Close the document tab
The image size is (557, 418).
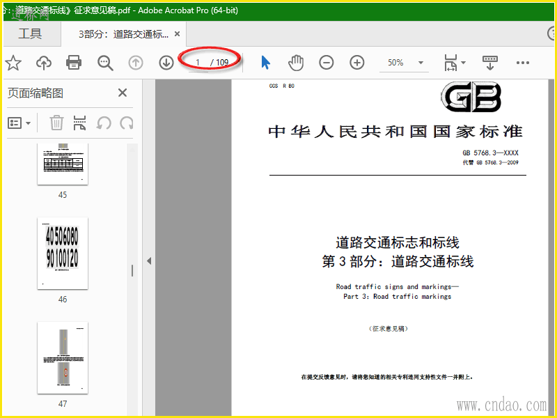coord(178,33)
